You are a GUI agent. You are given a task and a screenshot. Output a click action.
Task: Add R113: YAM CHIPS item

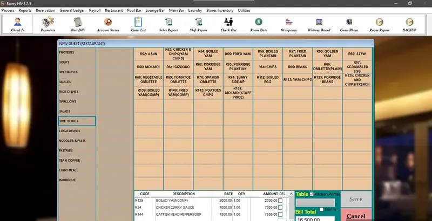pyautogui.click(x=298, y=80)
